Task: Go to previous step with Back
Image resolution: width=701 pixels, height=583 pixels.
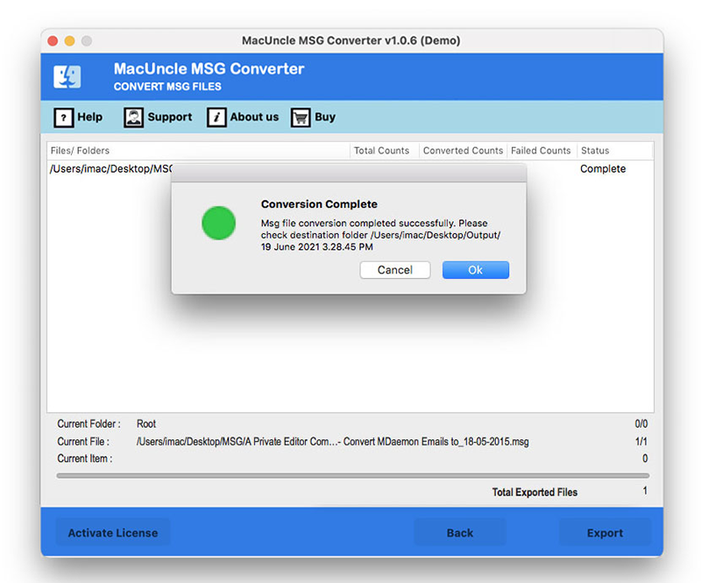Action: [x=460, y=532]
